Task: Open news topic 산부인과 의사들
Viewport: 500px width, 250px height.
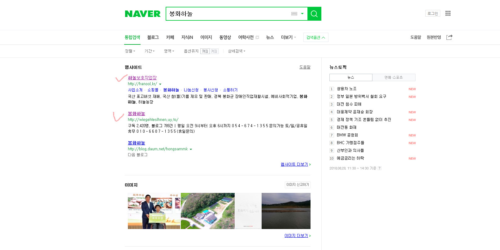Action: [x=350, y=151]
